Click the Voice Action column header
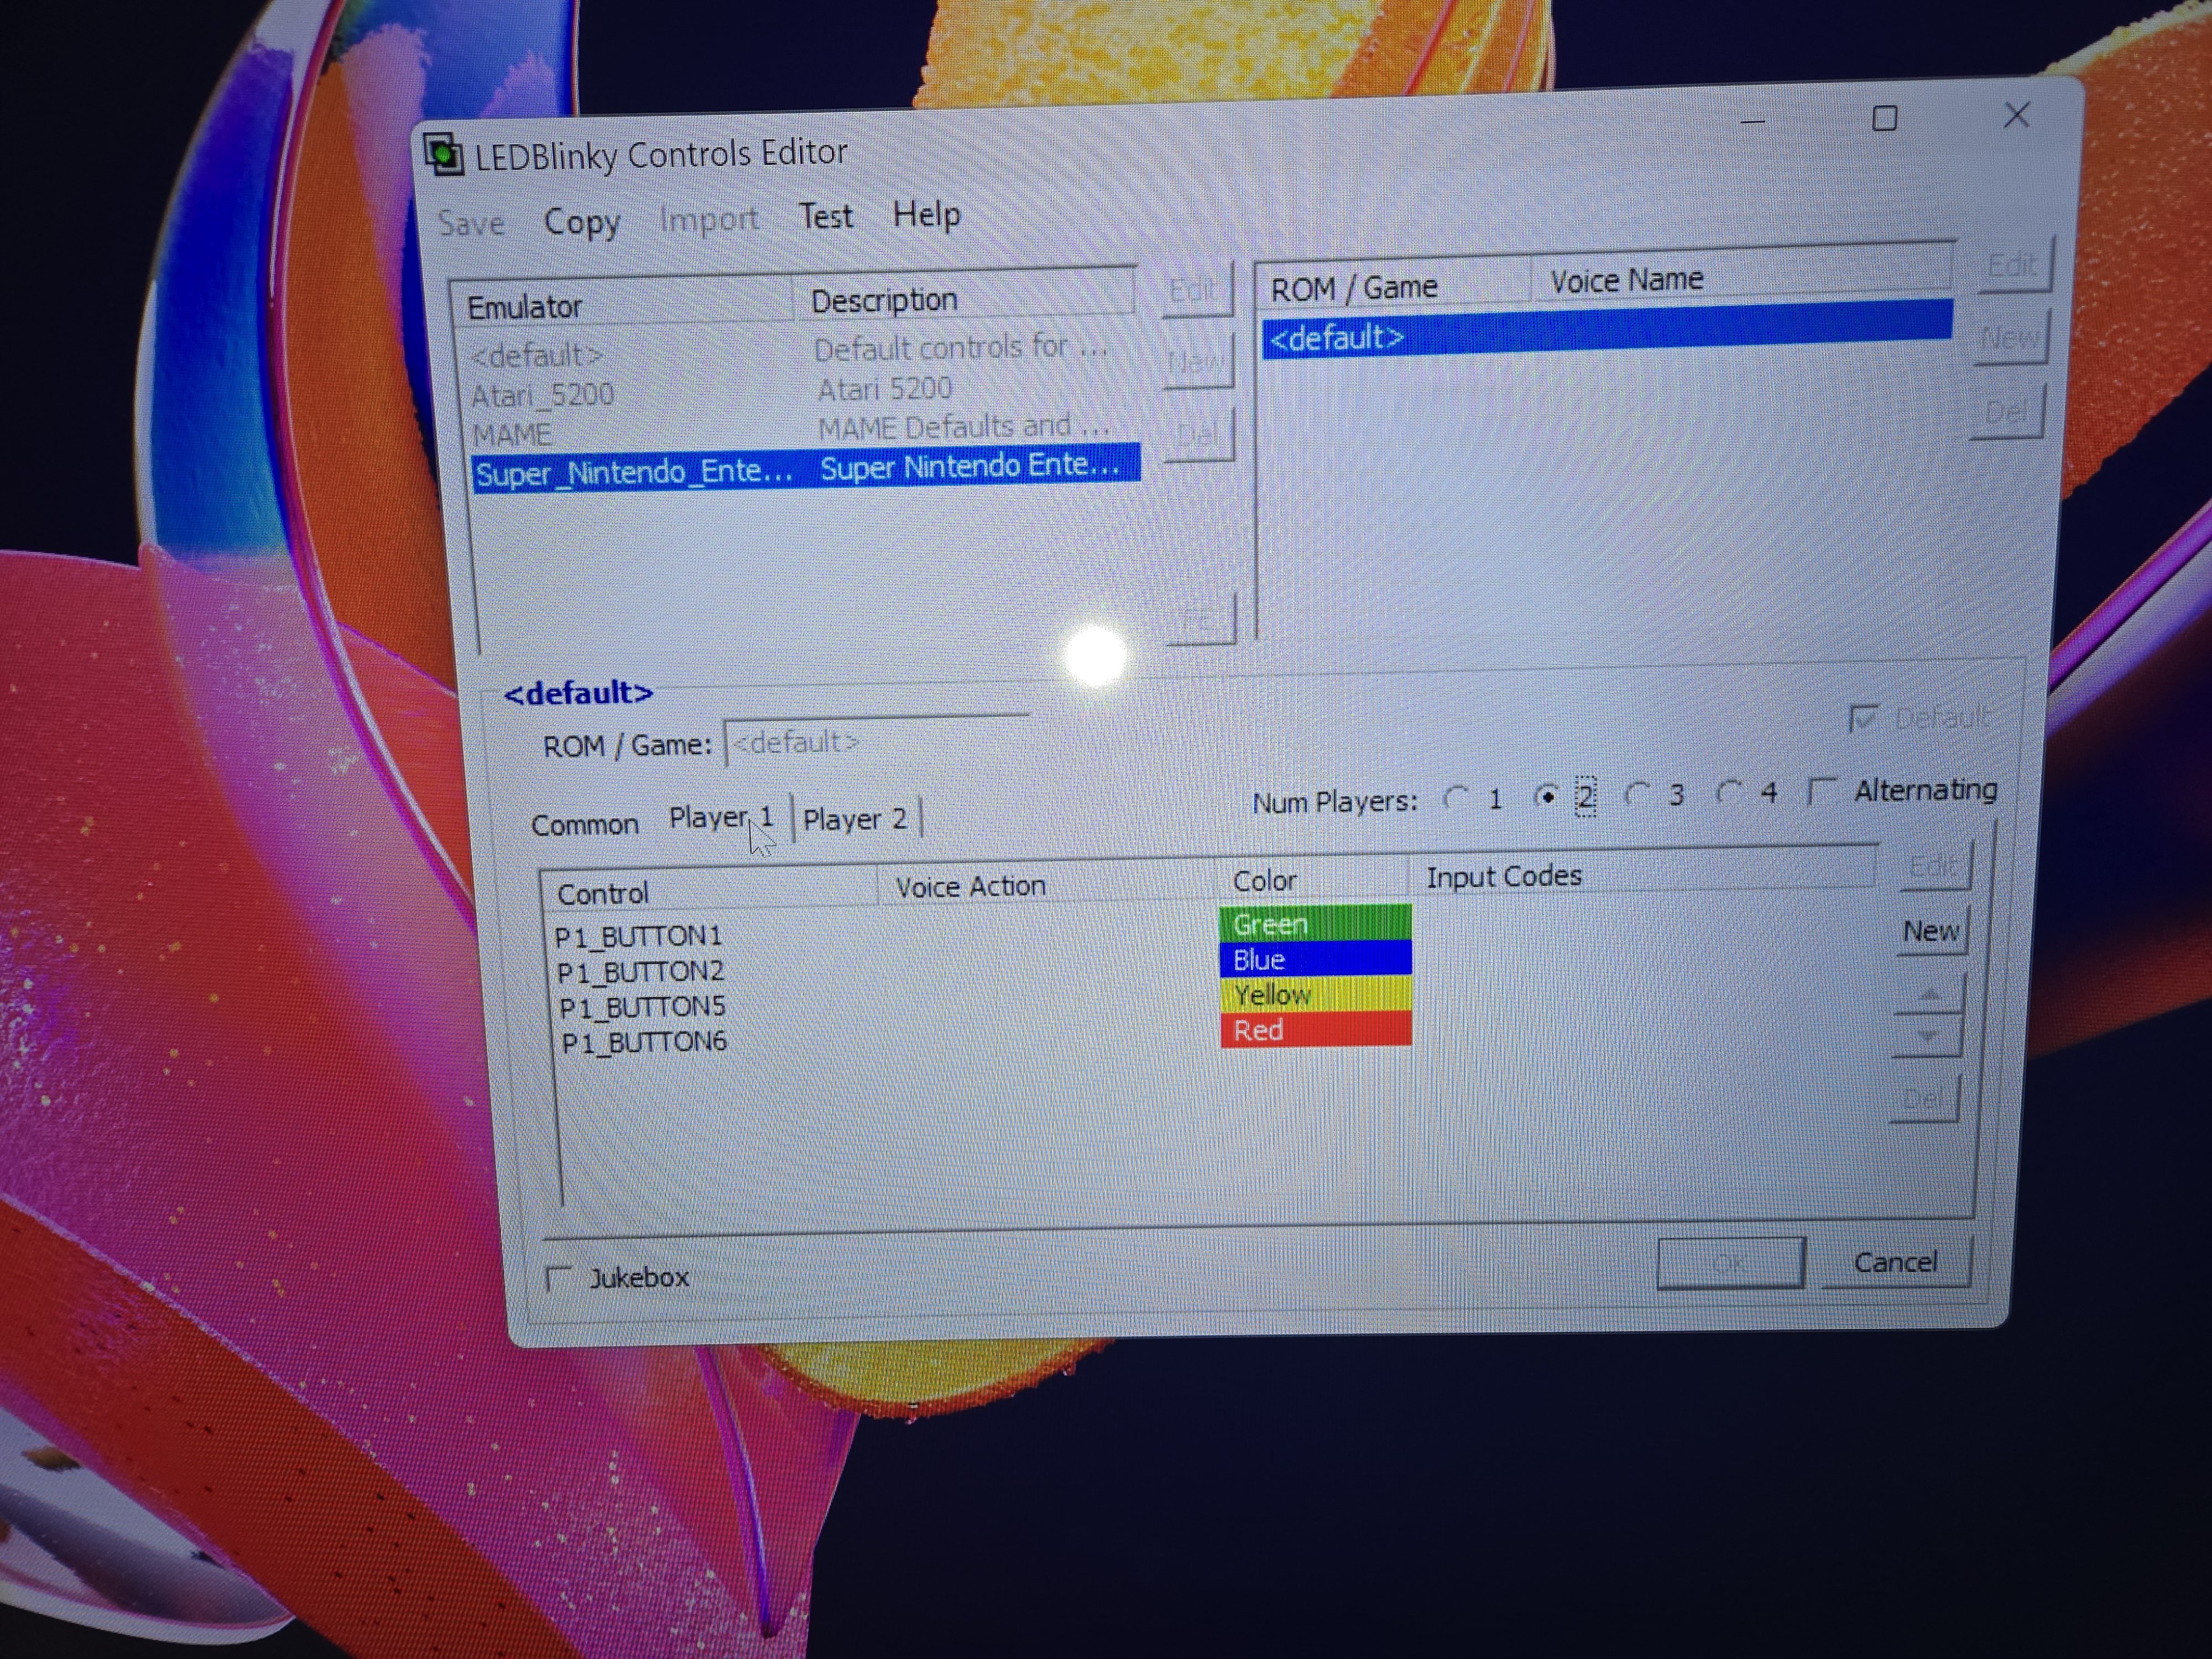2212x1659 pixels. click(x=1046, y=885)
